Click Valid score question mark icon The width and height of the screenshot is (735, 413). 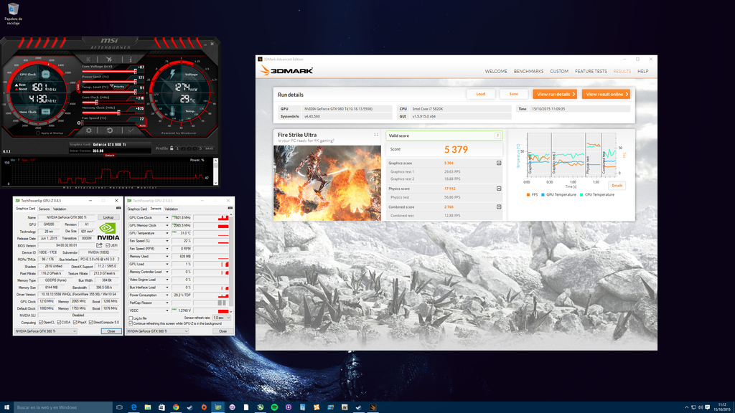point(497,136)
